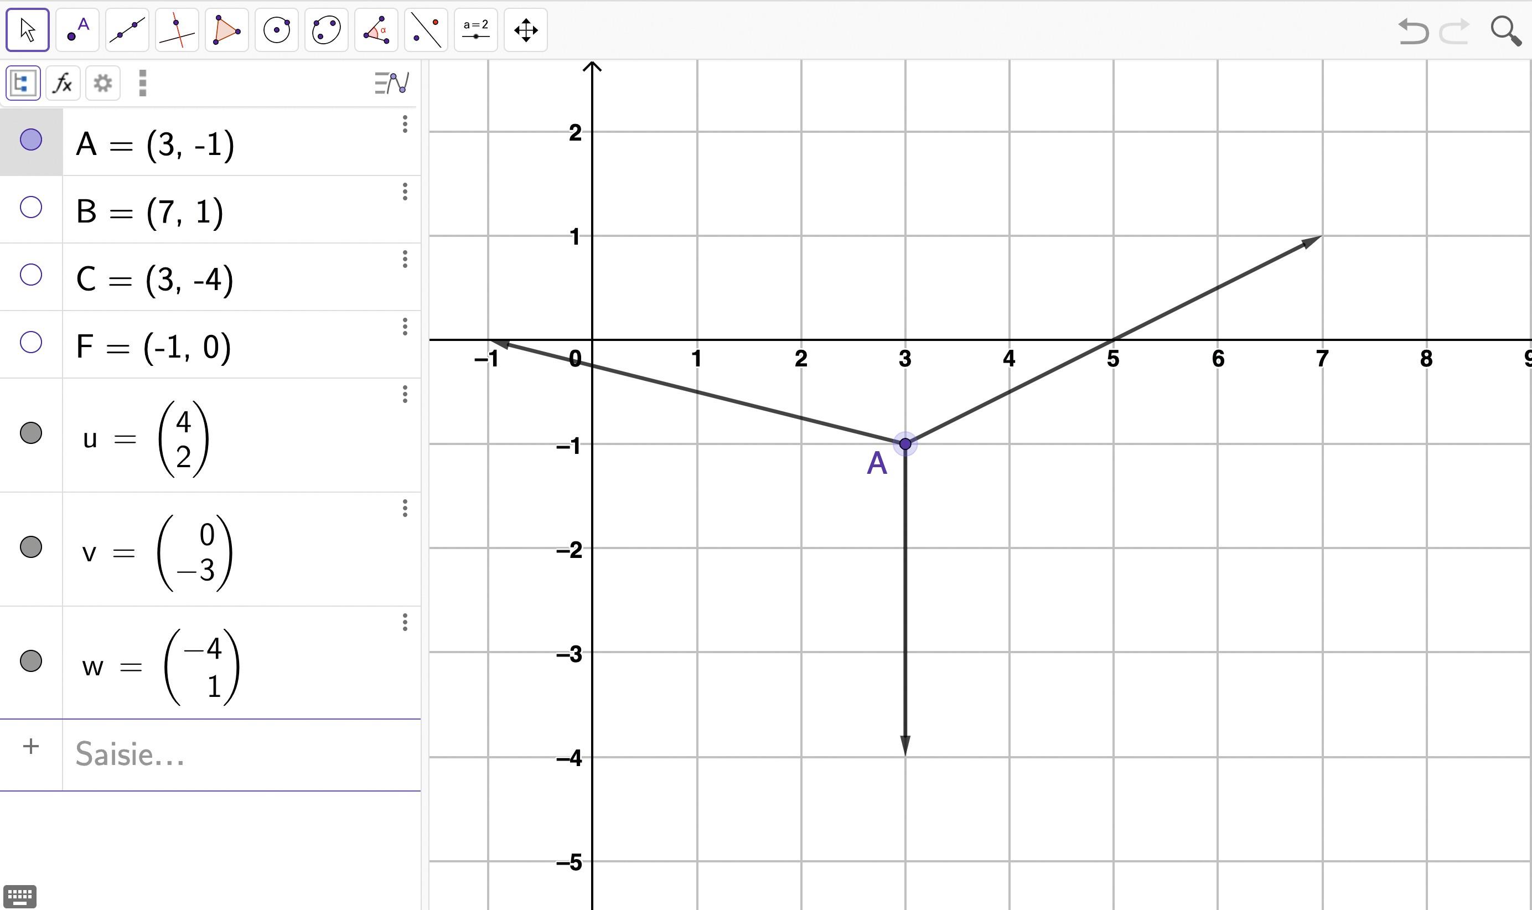Select the Circle with center tool

277,30
